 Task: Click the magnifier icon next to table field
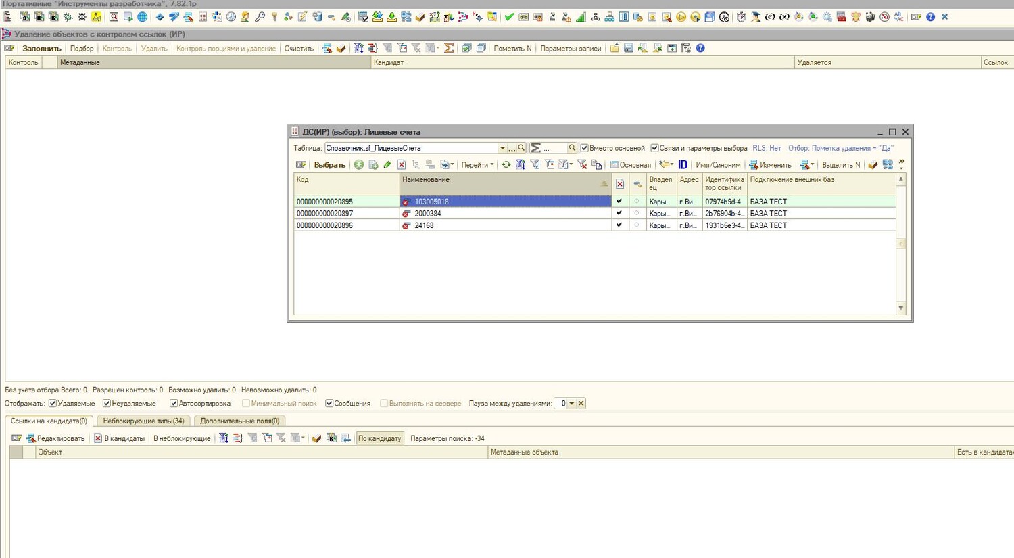(521, 148)
